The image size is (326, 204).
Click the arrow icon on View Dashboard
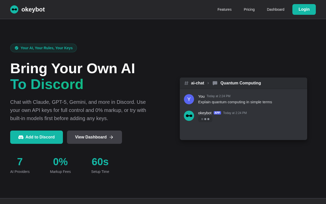(111, 137)
